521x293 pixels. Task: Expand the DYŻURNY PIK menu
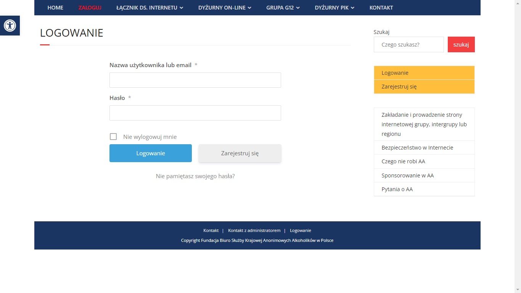pos(334,7)
